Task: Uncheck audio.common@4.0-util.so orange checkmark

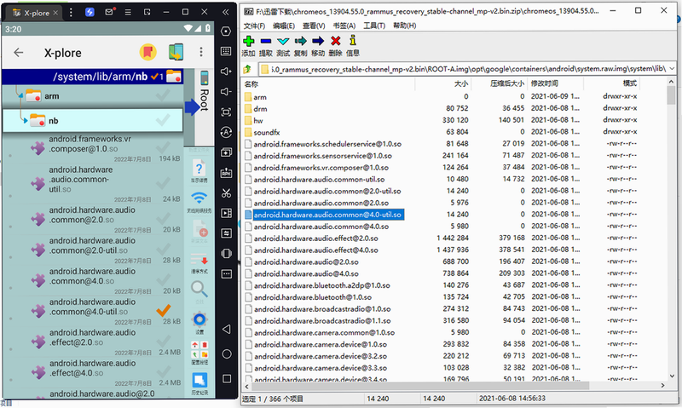Action: click(x=164, y=310)
